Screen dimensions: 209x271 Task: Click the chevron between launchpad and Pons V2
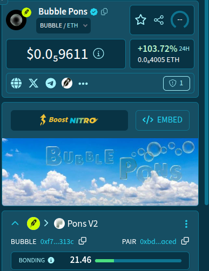point(46,223)
